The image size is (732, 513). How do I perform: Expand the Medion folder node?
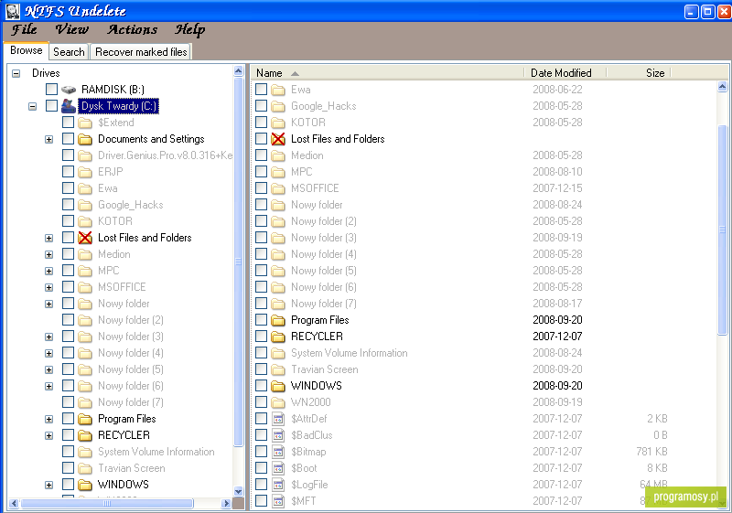48,254
